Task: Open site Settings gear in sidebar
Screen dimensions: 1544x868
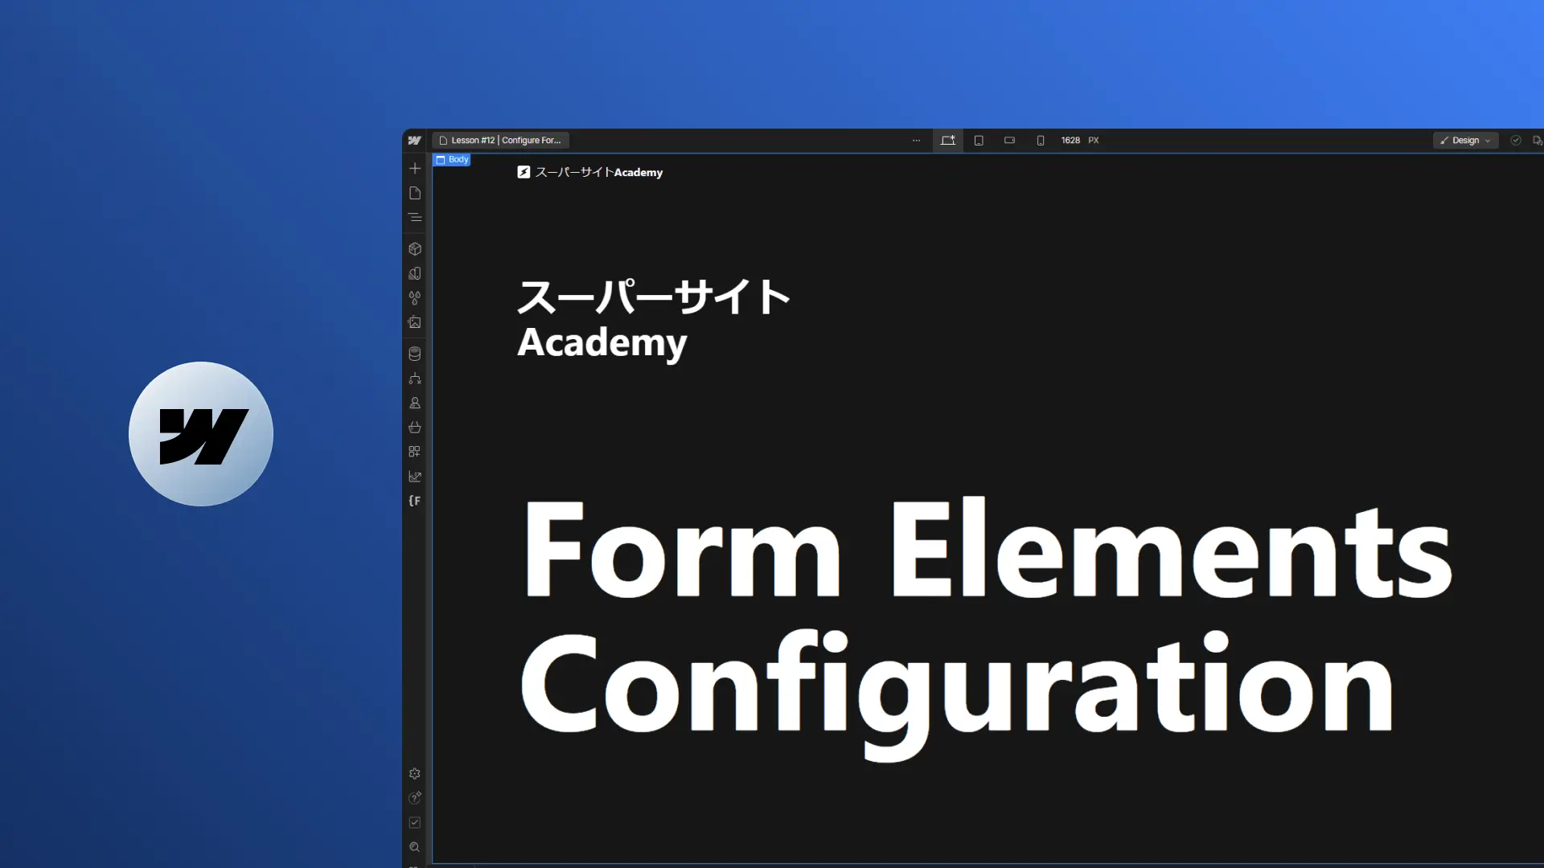Action: (x=415, y=773)
